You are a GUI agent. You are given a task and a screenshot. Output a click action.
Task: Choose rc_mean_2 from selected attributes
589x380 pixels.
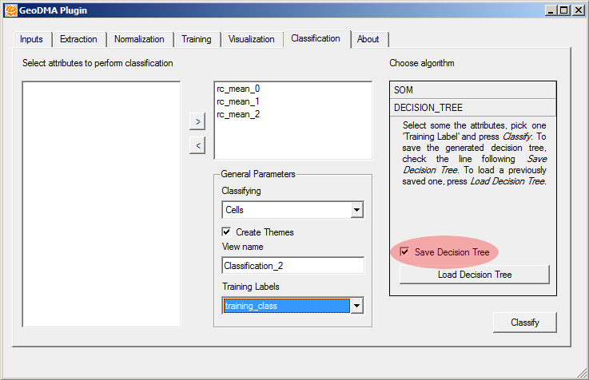pyautogui.click(x=238, y=114)
